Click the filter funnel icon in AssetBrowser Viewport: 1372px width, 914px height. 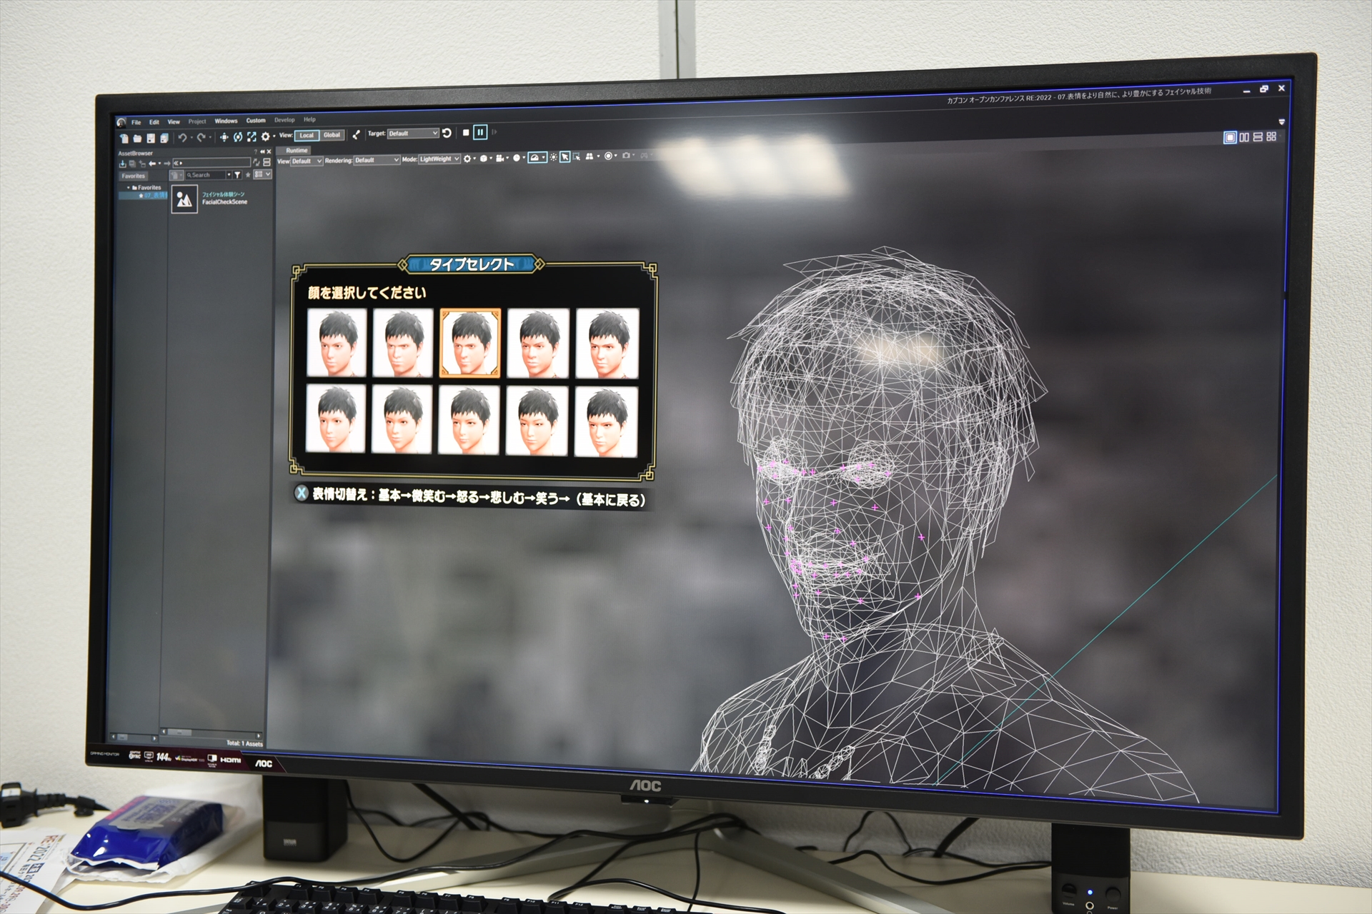[x=237, y=175]
